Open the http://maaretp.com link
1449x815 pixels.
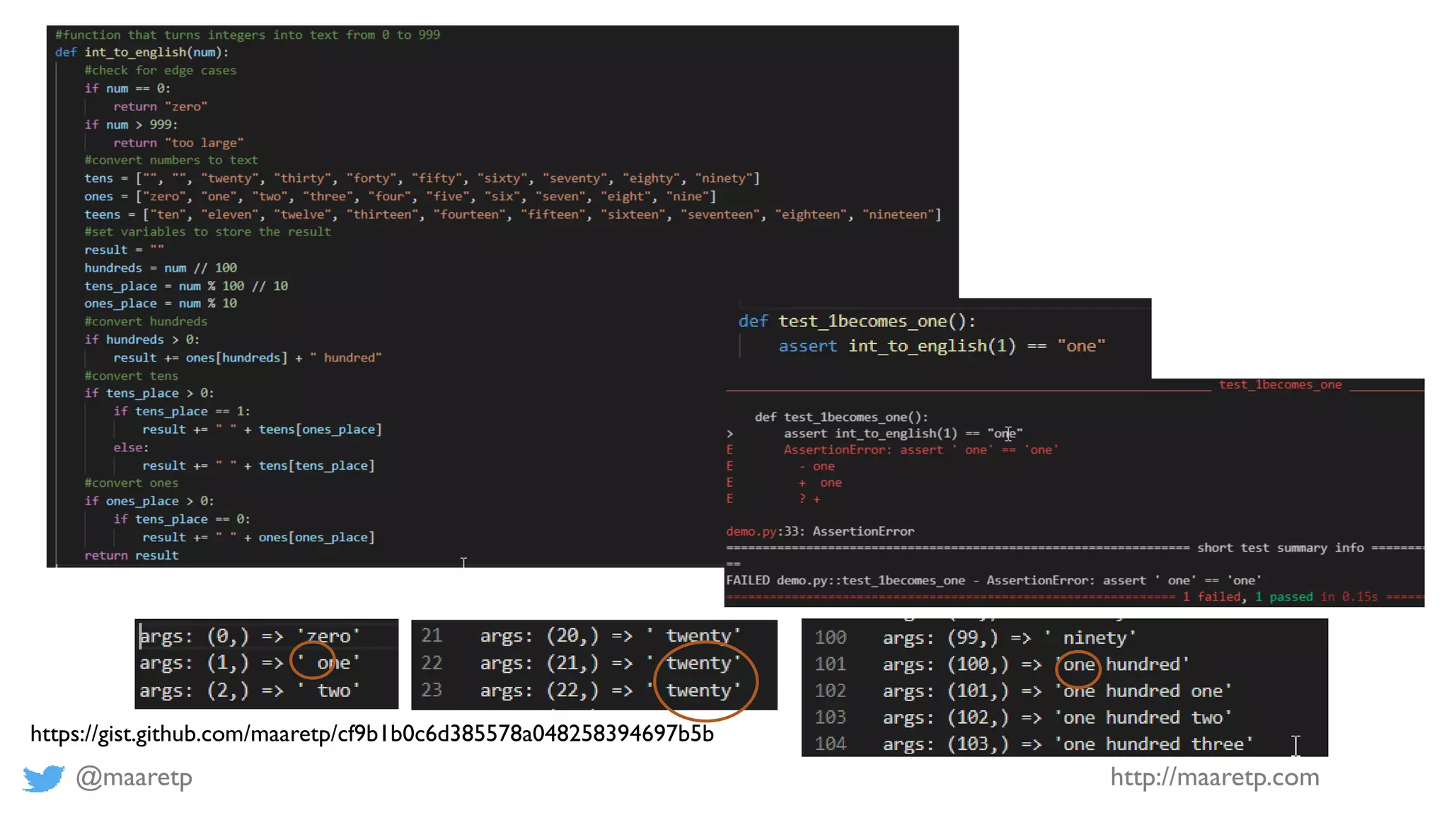tap(1214, 777)
